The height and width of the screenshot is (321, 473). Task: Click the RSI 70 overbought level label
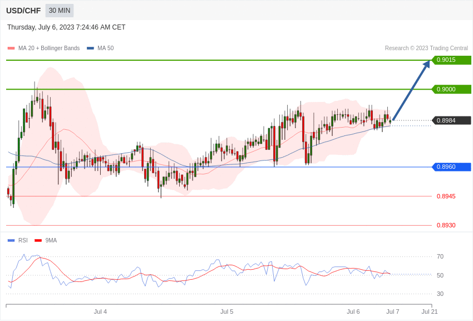coord(440,257)
